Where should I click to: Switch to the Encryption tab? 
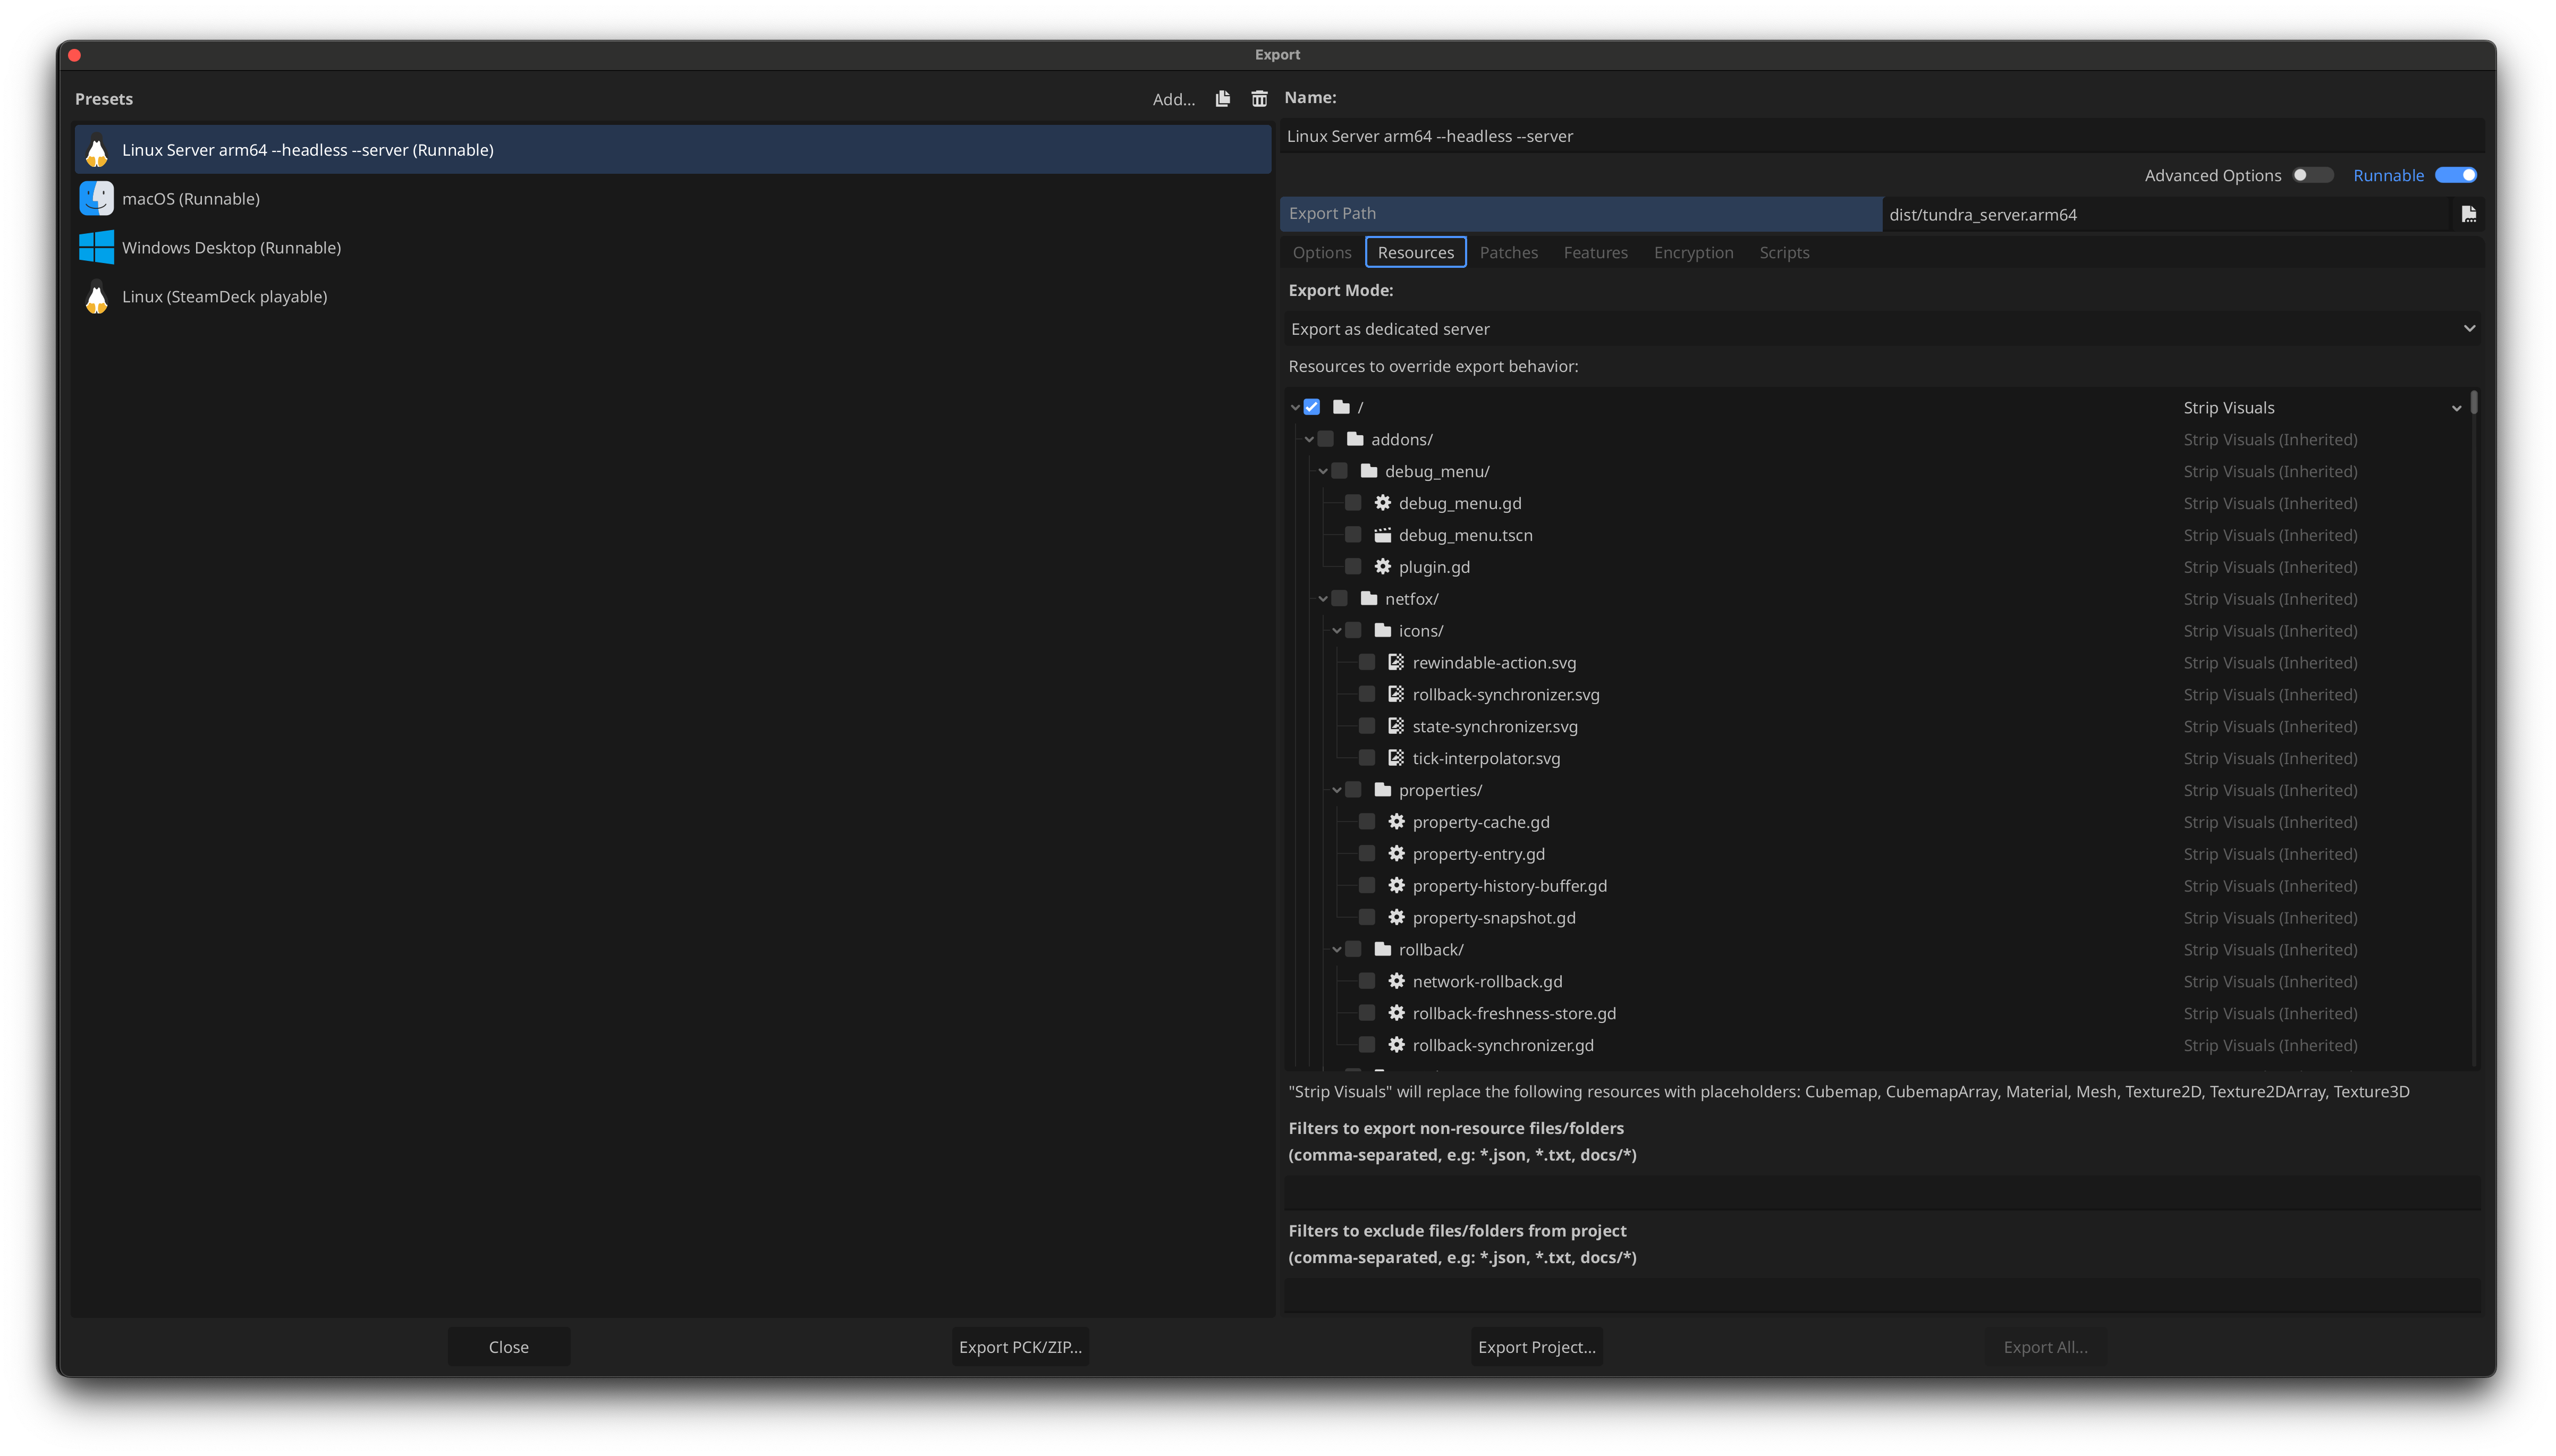tap(1693, 253)
